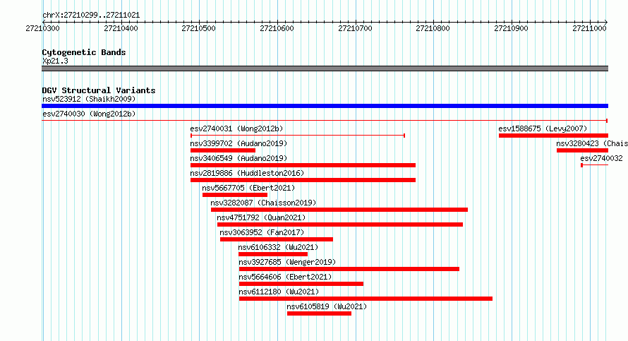Open nsv3399702 (Audano2019) variant label
The image size is (628, 341).
(x=238, y=143)
